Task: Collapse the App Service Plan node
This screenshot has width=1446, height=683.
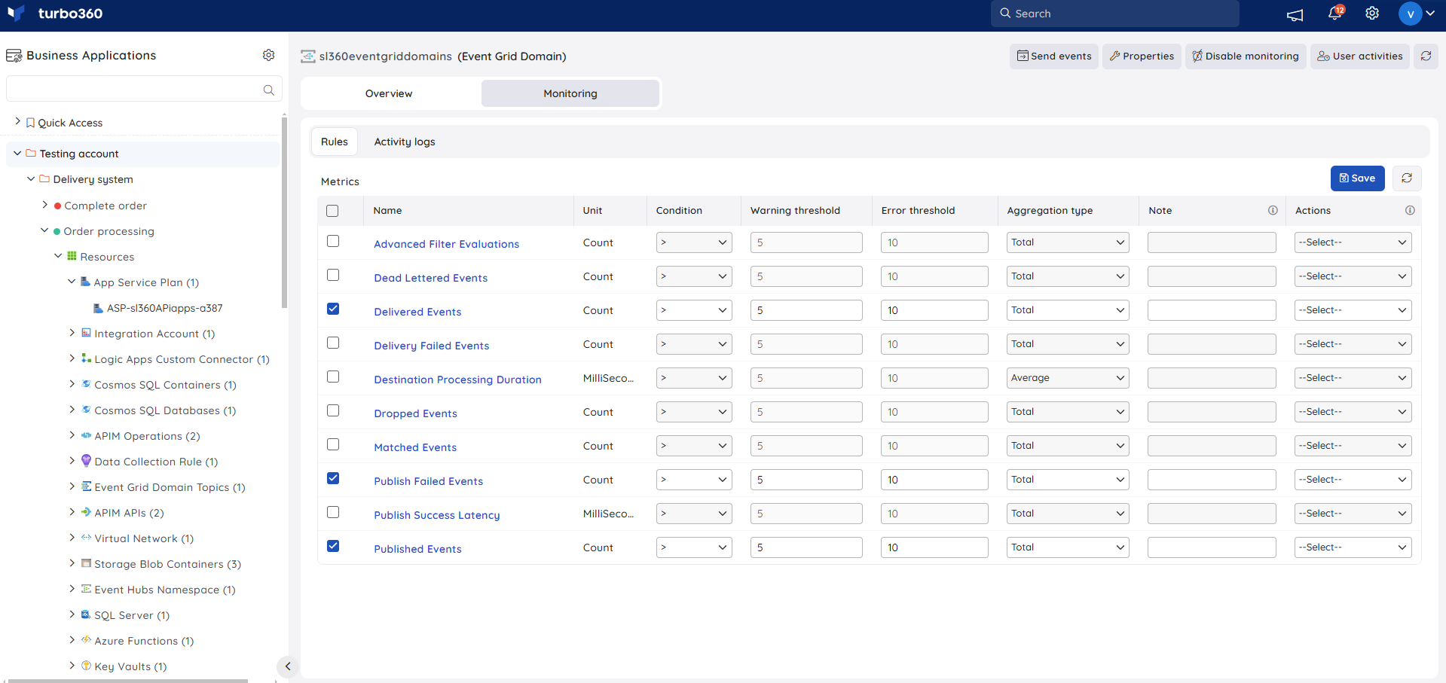Action: pos(72,282)
